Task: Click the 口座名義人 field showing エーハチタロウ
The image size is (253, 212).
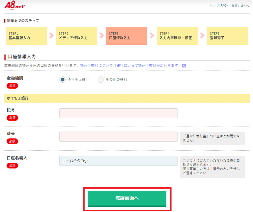Action: coord(118,161)
